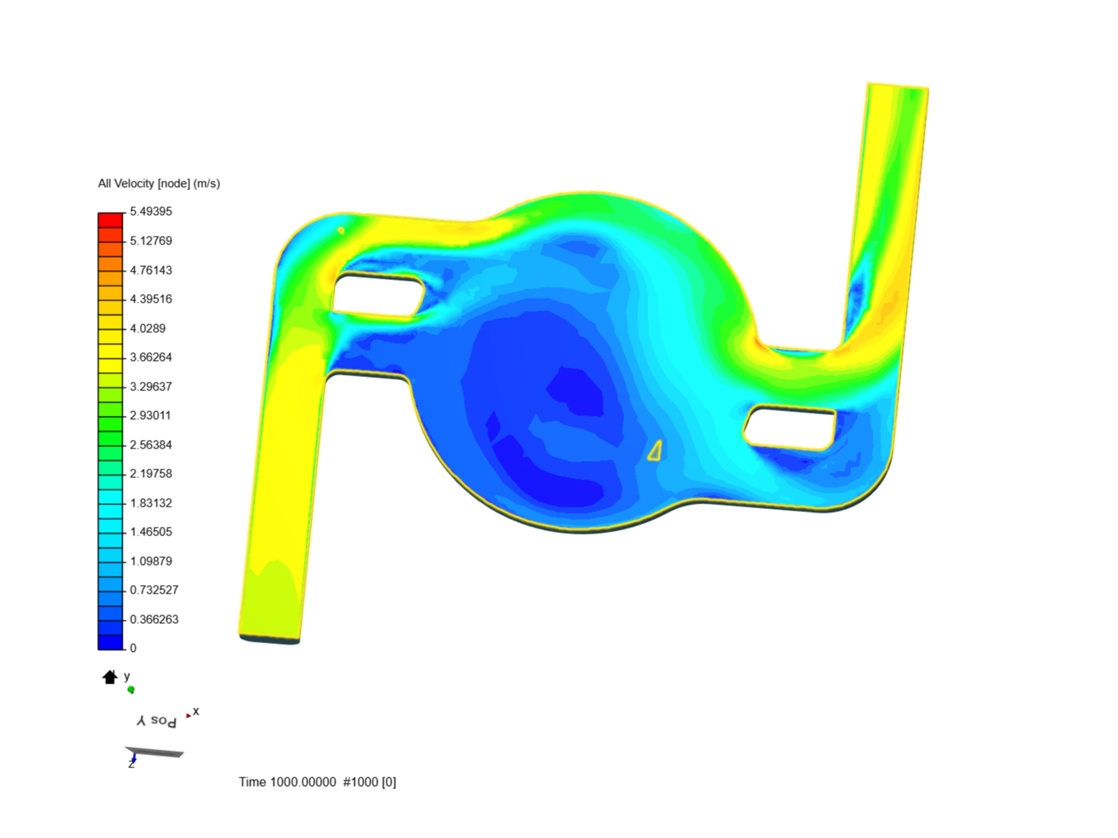Select the legend value 3.66264
Viewport: 1118px width, 838px height.
(x=151, y=357)
